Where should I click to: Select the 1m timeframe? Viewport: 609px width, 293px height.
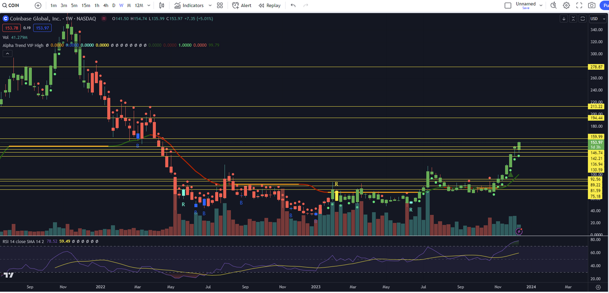[x=53, y=5]
